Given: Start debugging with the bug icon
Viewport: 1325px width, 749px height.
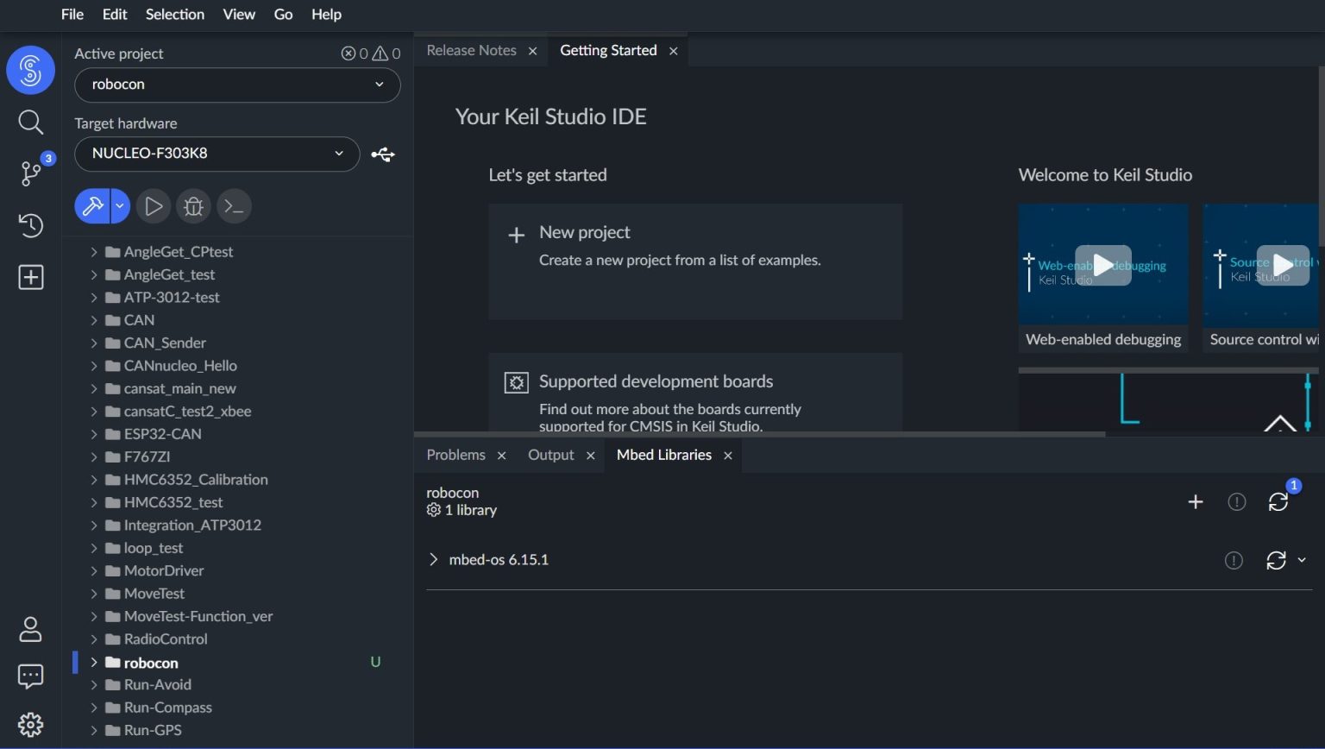Looking at the screenshot, I should [x=192, y=205].
